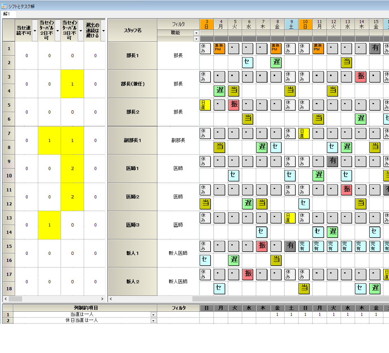Image resolution: width=389 pixels, height=353 pixels.
Task: Click the 医師3 staff name button
Action: click(x=132, y=225)
